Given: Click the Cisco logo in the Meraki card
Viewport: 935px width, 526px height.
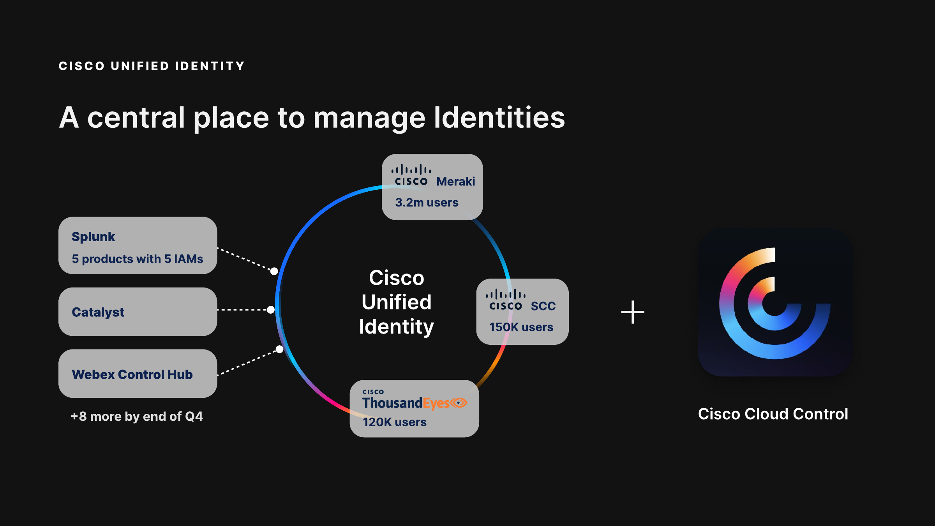Looking at the screenshot, I should (411, 175).
